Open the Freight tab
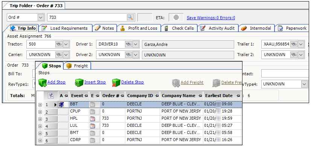Image resolution: width=311 pixels, height=146 pixels. pos(77,66)
